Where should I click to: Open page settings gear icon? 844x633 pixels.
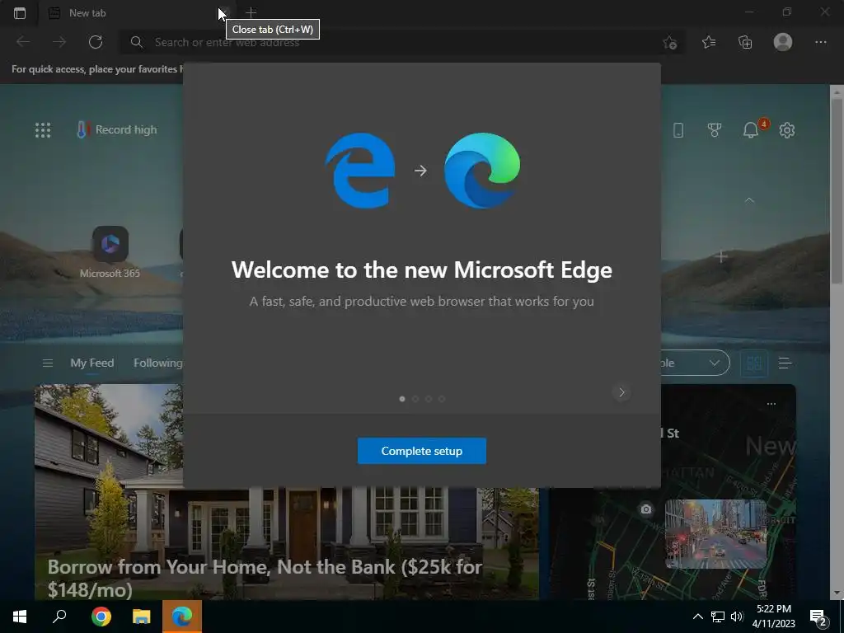(787, 129)
